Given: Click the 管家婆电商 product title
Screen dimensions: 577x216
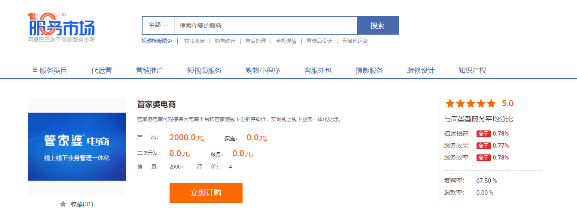Looking at the screenshot, I should (x=156, y=105).
